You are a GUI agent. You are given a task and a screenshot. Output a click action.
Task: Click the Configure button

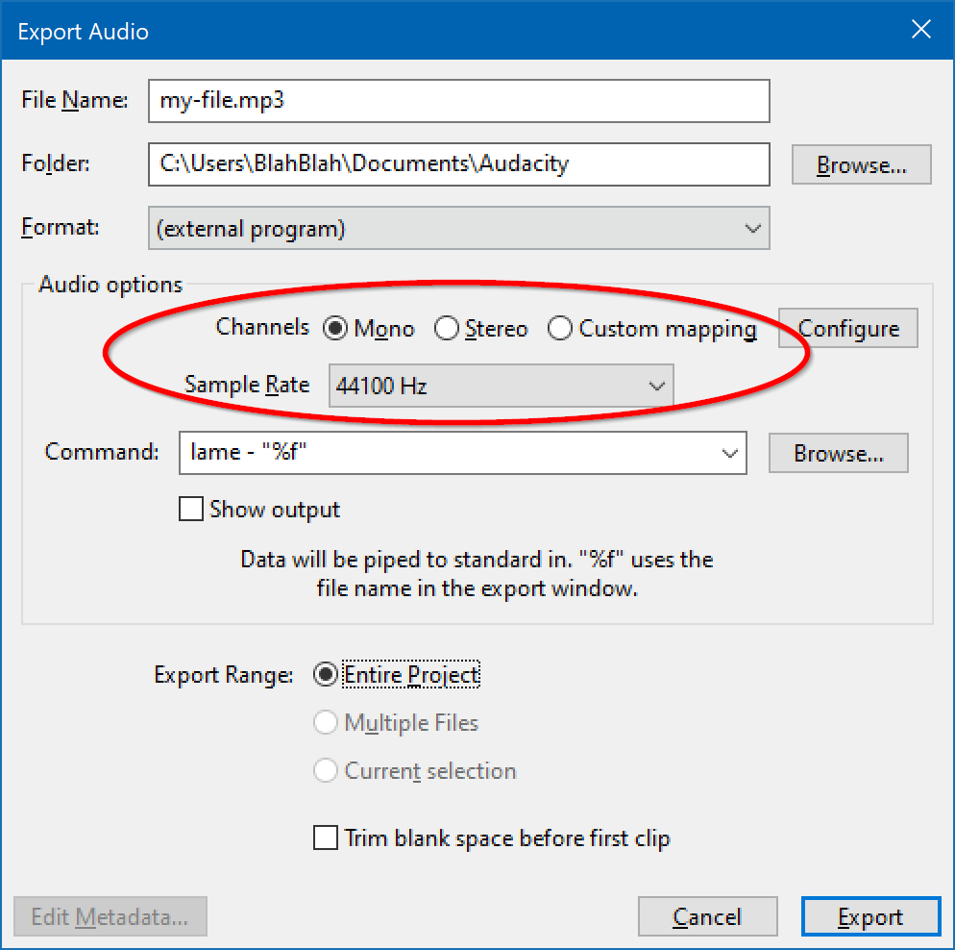[x=847, y=328]
